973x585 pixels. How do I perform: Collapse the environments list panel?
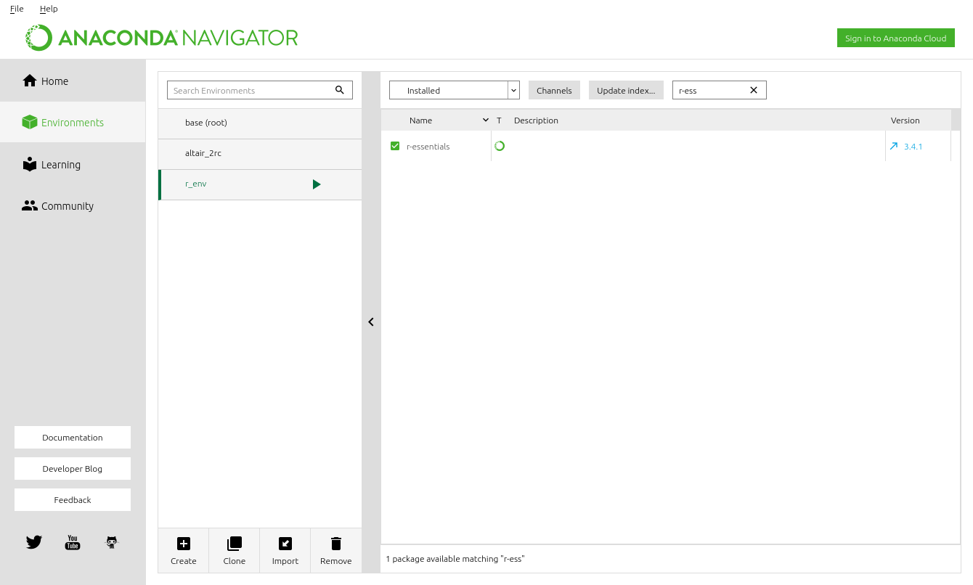point(371,322)
